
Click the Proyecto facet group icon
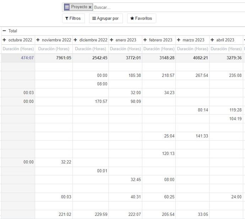(x=67, y=7)
